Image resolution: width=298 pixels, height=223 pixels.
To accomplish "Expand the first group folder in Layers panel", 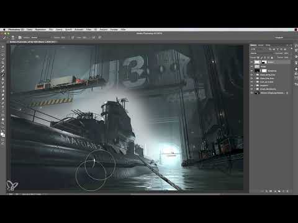I will point(255,75).
